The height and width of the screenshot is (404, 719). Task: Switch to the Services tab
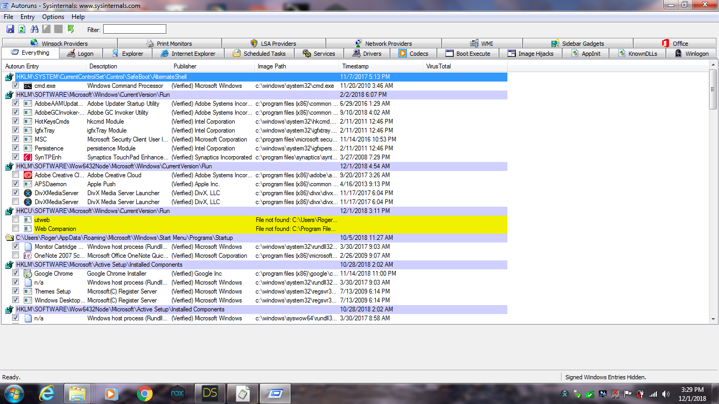pos(319,54)
